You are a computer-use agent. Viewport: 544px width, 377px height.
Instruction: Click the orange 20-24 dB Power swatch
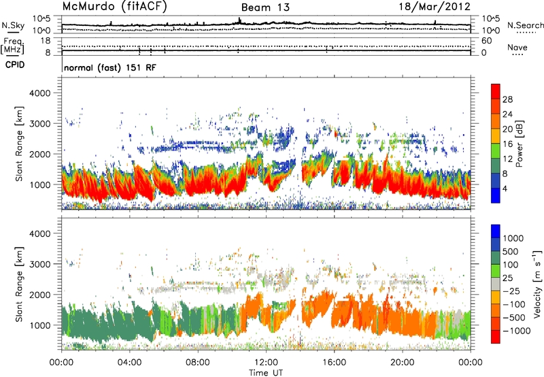496,122
